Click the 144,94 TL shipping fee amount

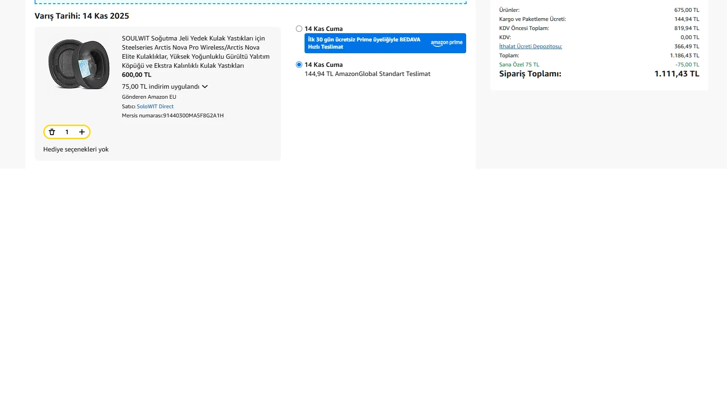coord(687,19)
